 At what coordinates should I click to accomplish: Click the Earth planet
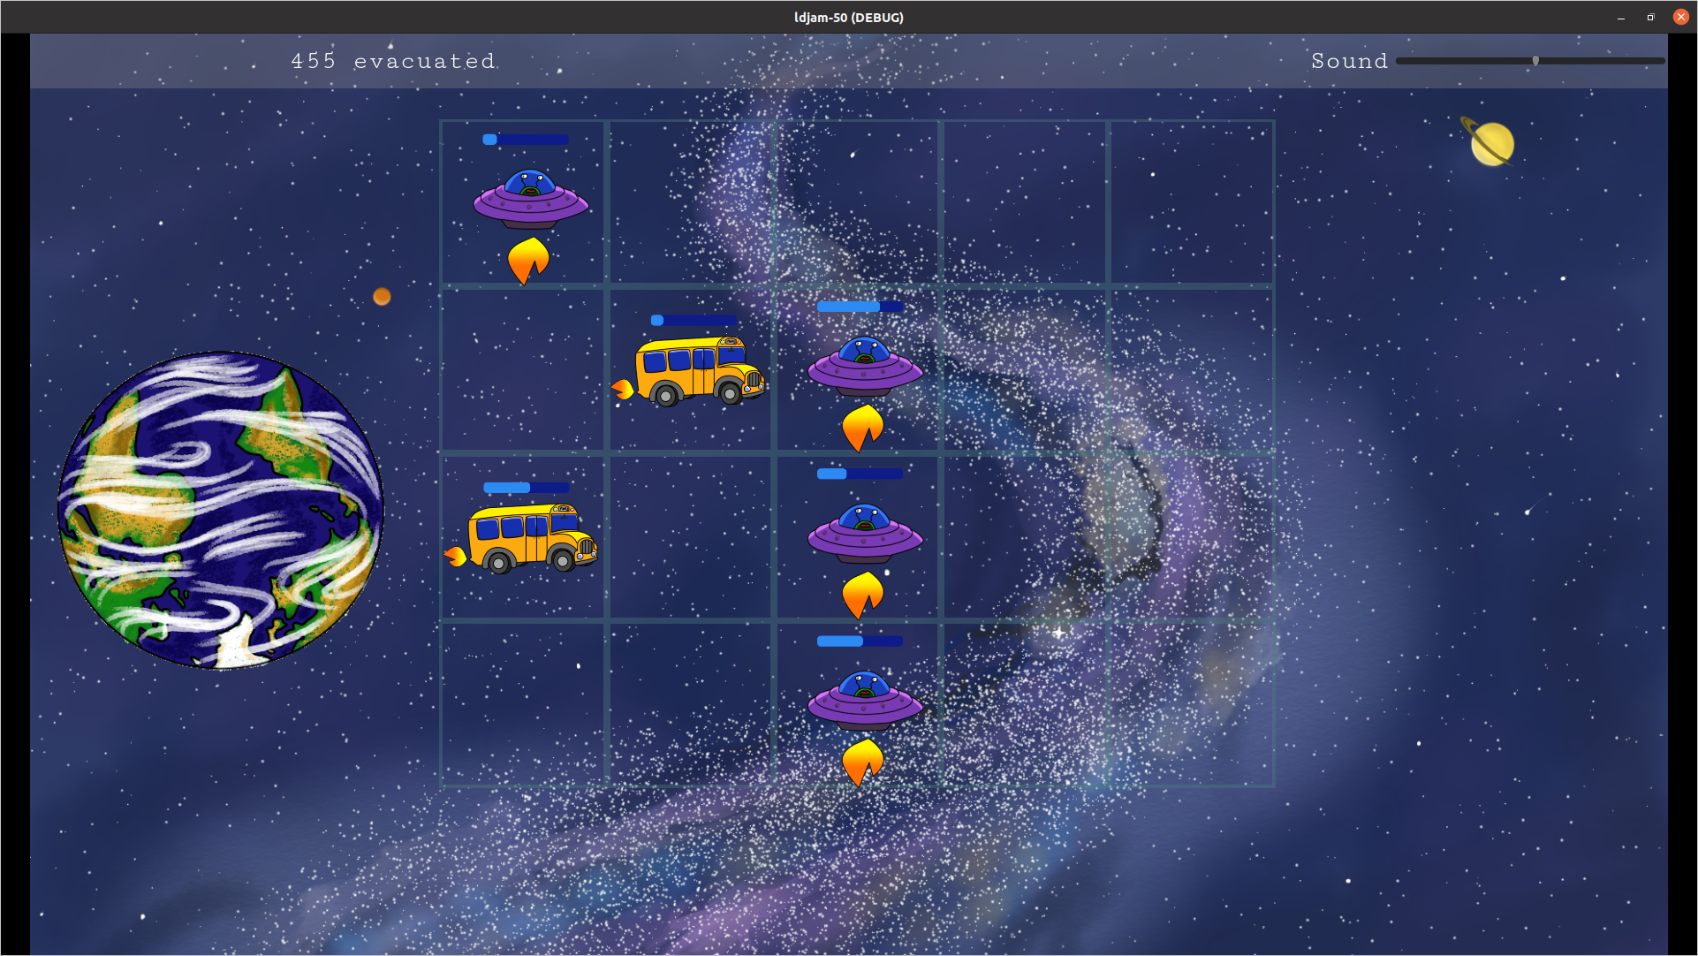click(221, 510)
